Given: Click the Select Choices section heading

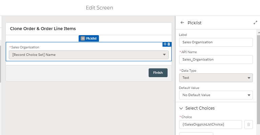Looking at the screenshot, I should click(x=200, y=108).
